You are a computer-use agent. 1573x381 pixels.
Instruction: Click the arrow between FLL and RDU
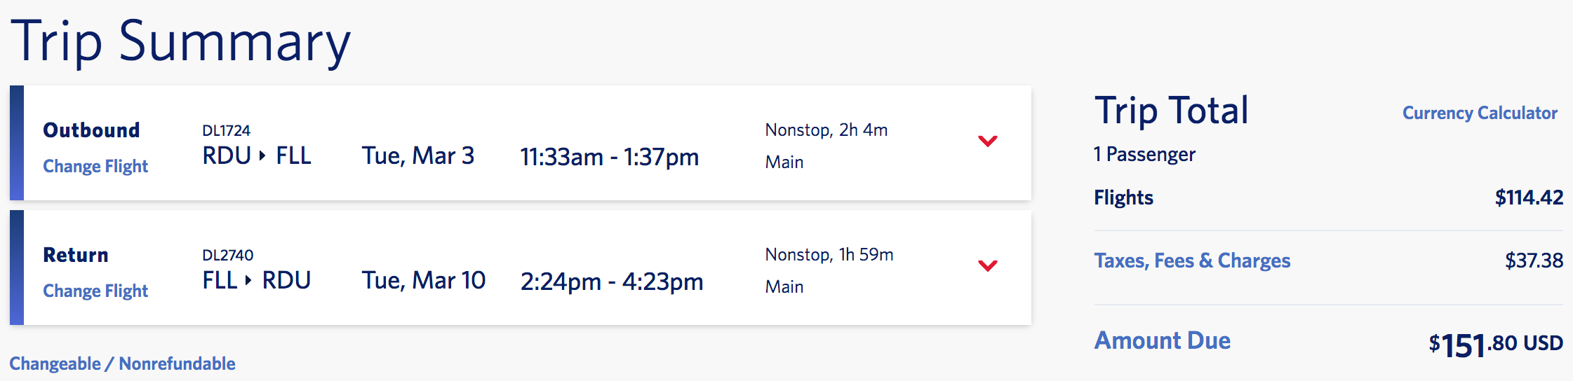click(248, 281)
